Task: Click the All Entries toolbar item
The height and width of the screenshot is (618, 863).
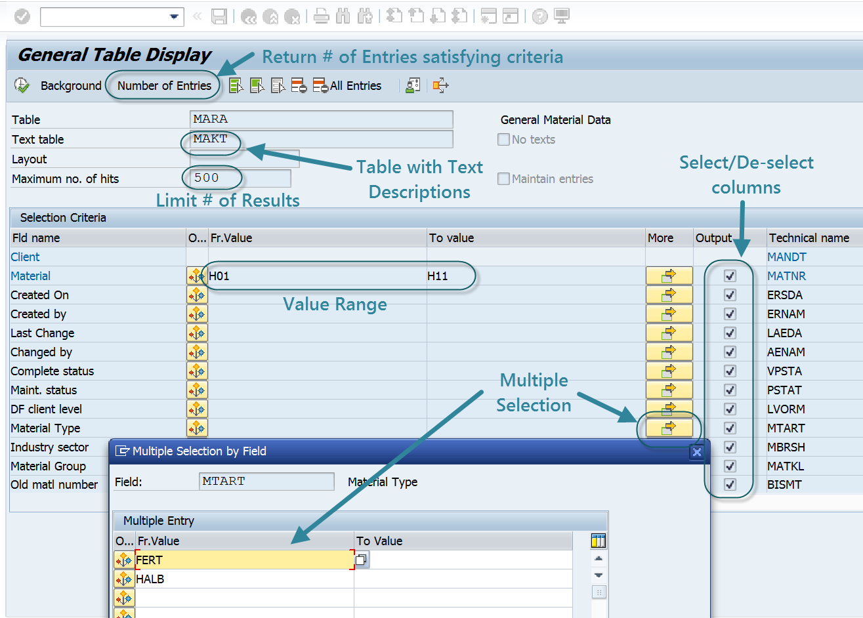Action: coord(355,86)
